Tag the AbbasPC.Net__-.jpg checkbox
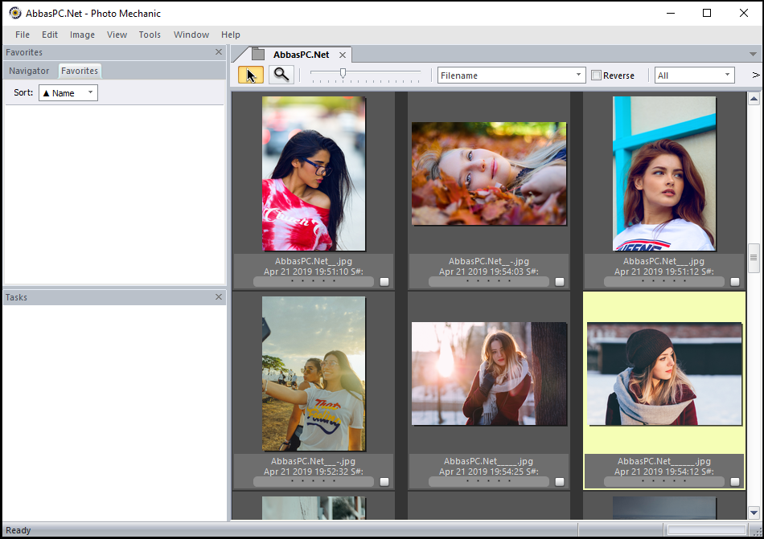This screenshot has width=764, height=539. [x=560, y=282]
